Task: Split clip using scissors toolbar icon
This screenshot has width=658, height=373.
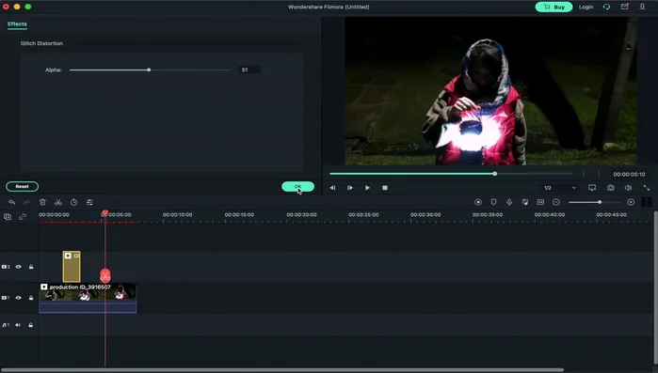Action: pyautogui.click(x=58, y=202)
